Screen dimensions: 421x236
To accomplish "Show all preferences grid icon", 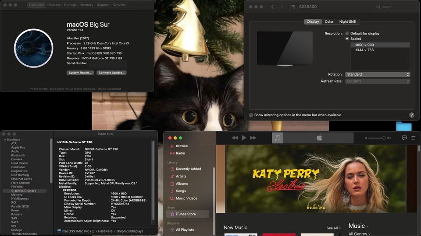I will pos(293,7).
